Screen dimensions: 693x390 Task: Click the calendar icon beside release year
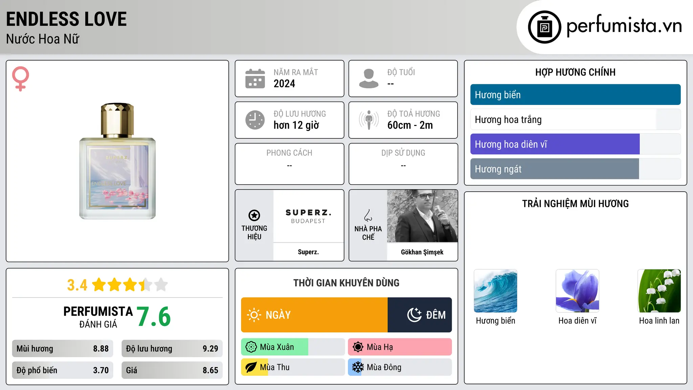click(x=255, y=79)
